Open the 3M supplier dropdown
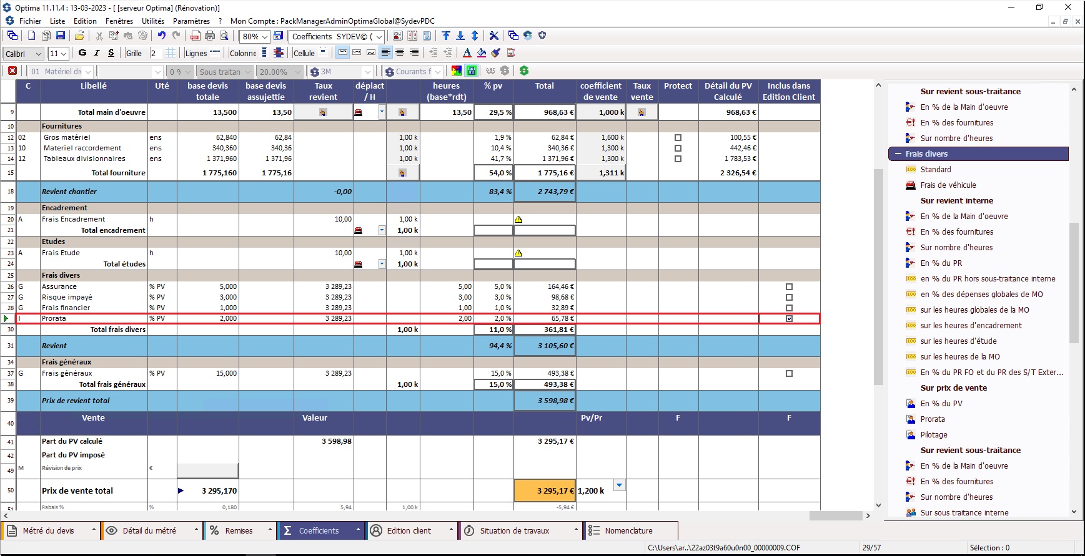Viewport: 1085px width, 556px height. pyautogui.click(x=368, y=72)
